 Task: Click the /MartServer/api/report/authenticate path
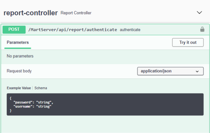(72, 30)
